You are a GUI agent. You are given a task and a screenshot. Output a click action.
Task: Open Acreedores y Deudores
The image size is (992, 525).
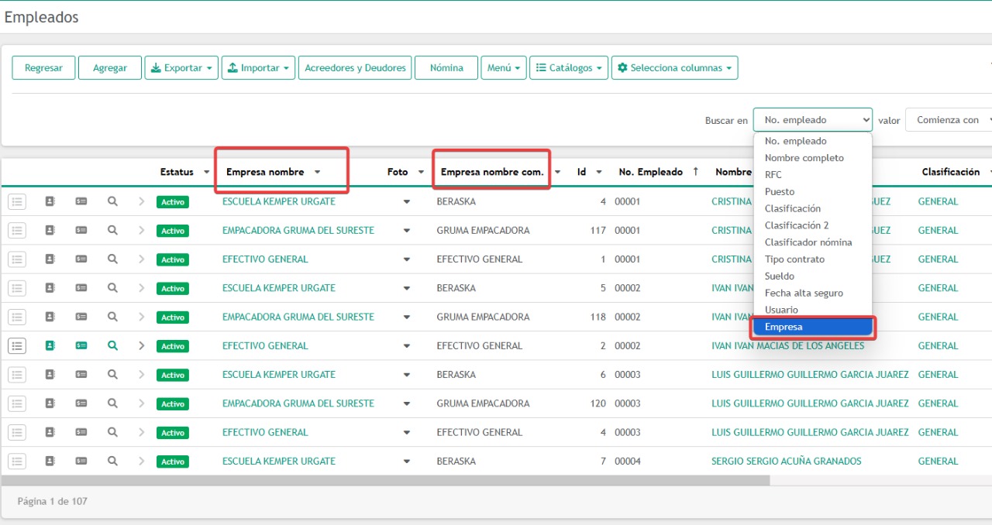[x=355, y=67]
